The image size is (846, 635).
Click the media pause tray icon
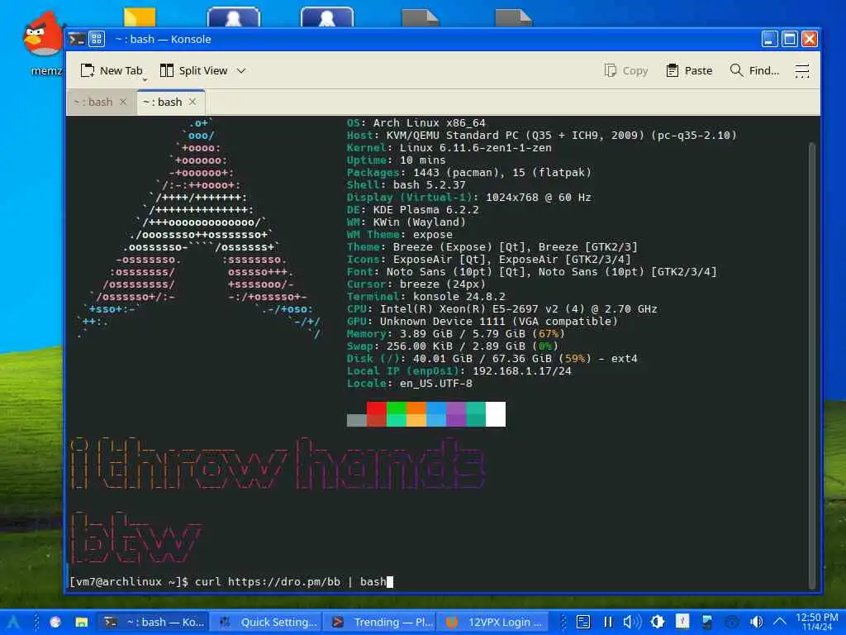pyautogui.click(x=608, y=622)
